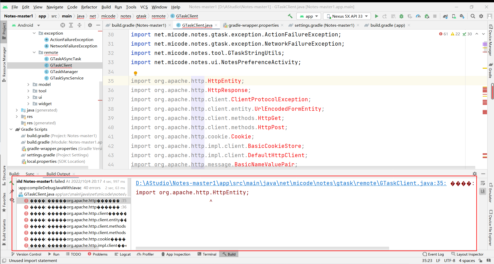Screen dimensions: 494x264
Task: Click the Make Project hammer icon
Action: (290, 16)
